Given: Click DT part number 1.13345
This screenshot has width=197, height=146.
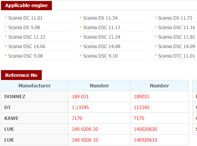Looking at the screenshot, I should point(80,107).
